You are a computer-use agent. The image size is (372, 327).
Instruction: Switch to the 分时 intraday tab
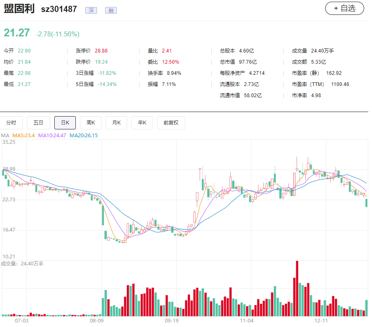click(11, 123)
